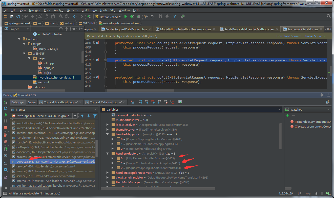Click the Step Out icon in debug toolbar
This screenshot has width=334, height=198.
159,102
